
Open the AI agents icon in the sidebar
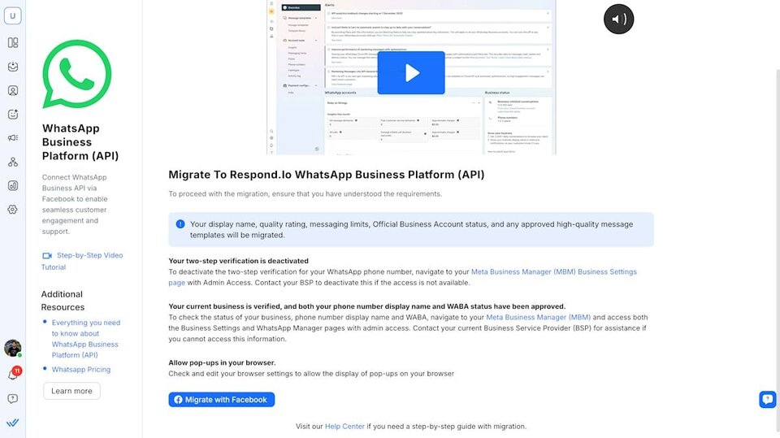click(13, 115)
